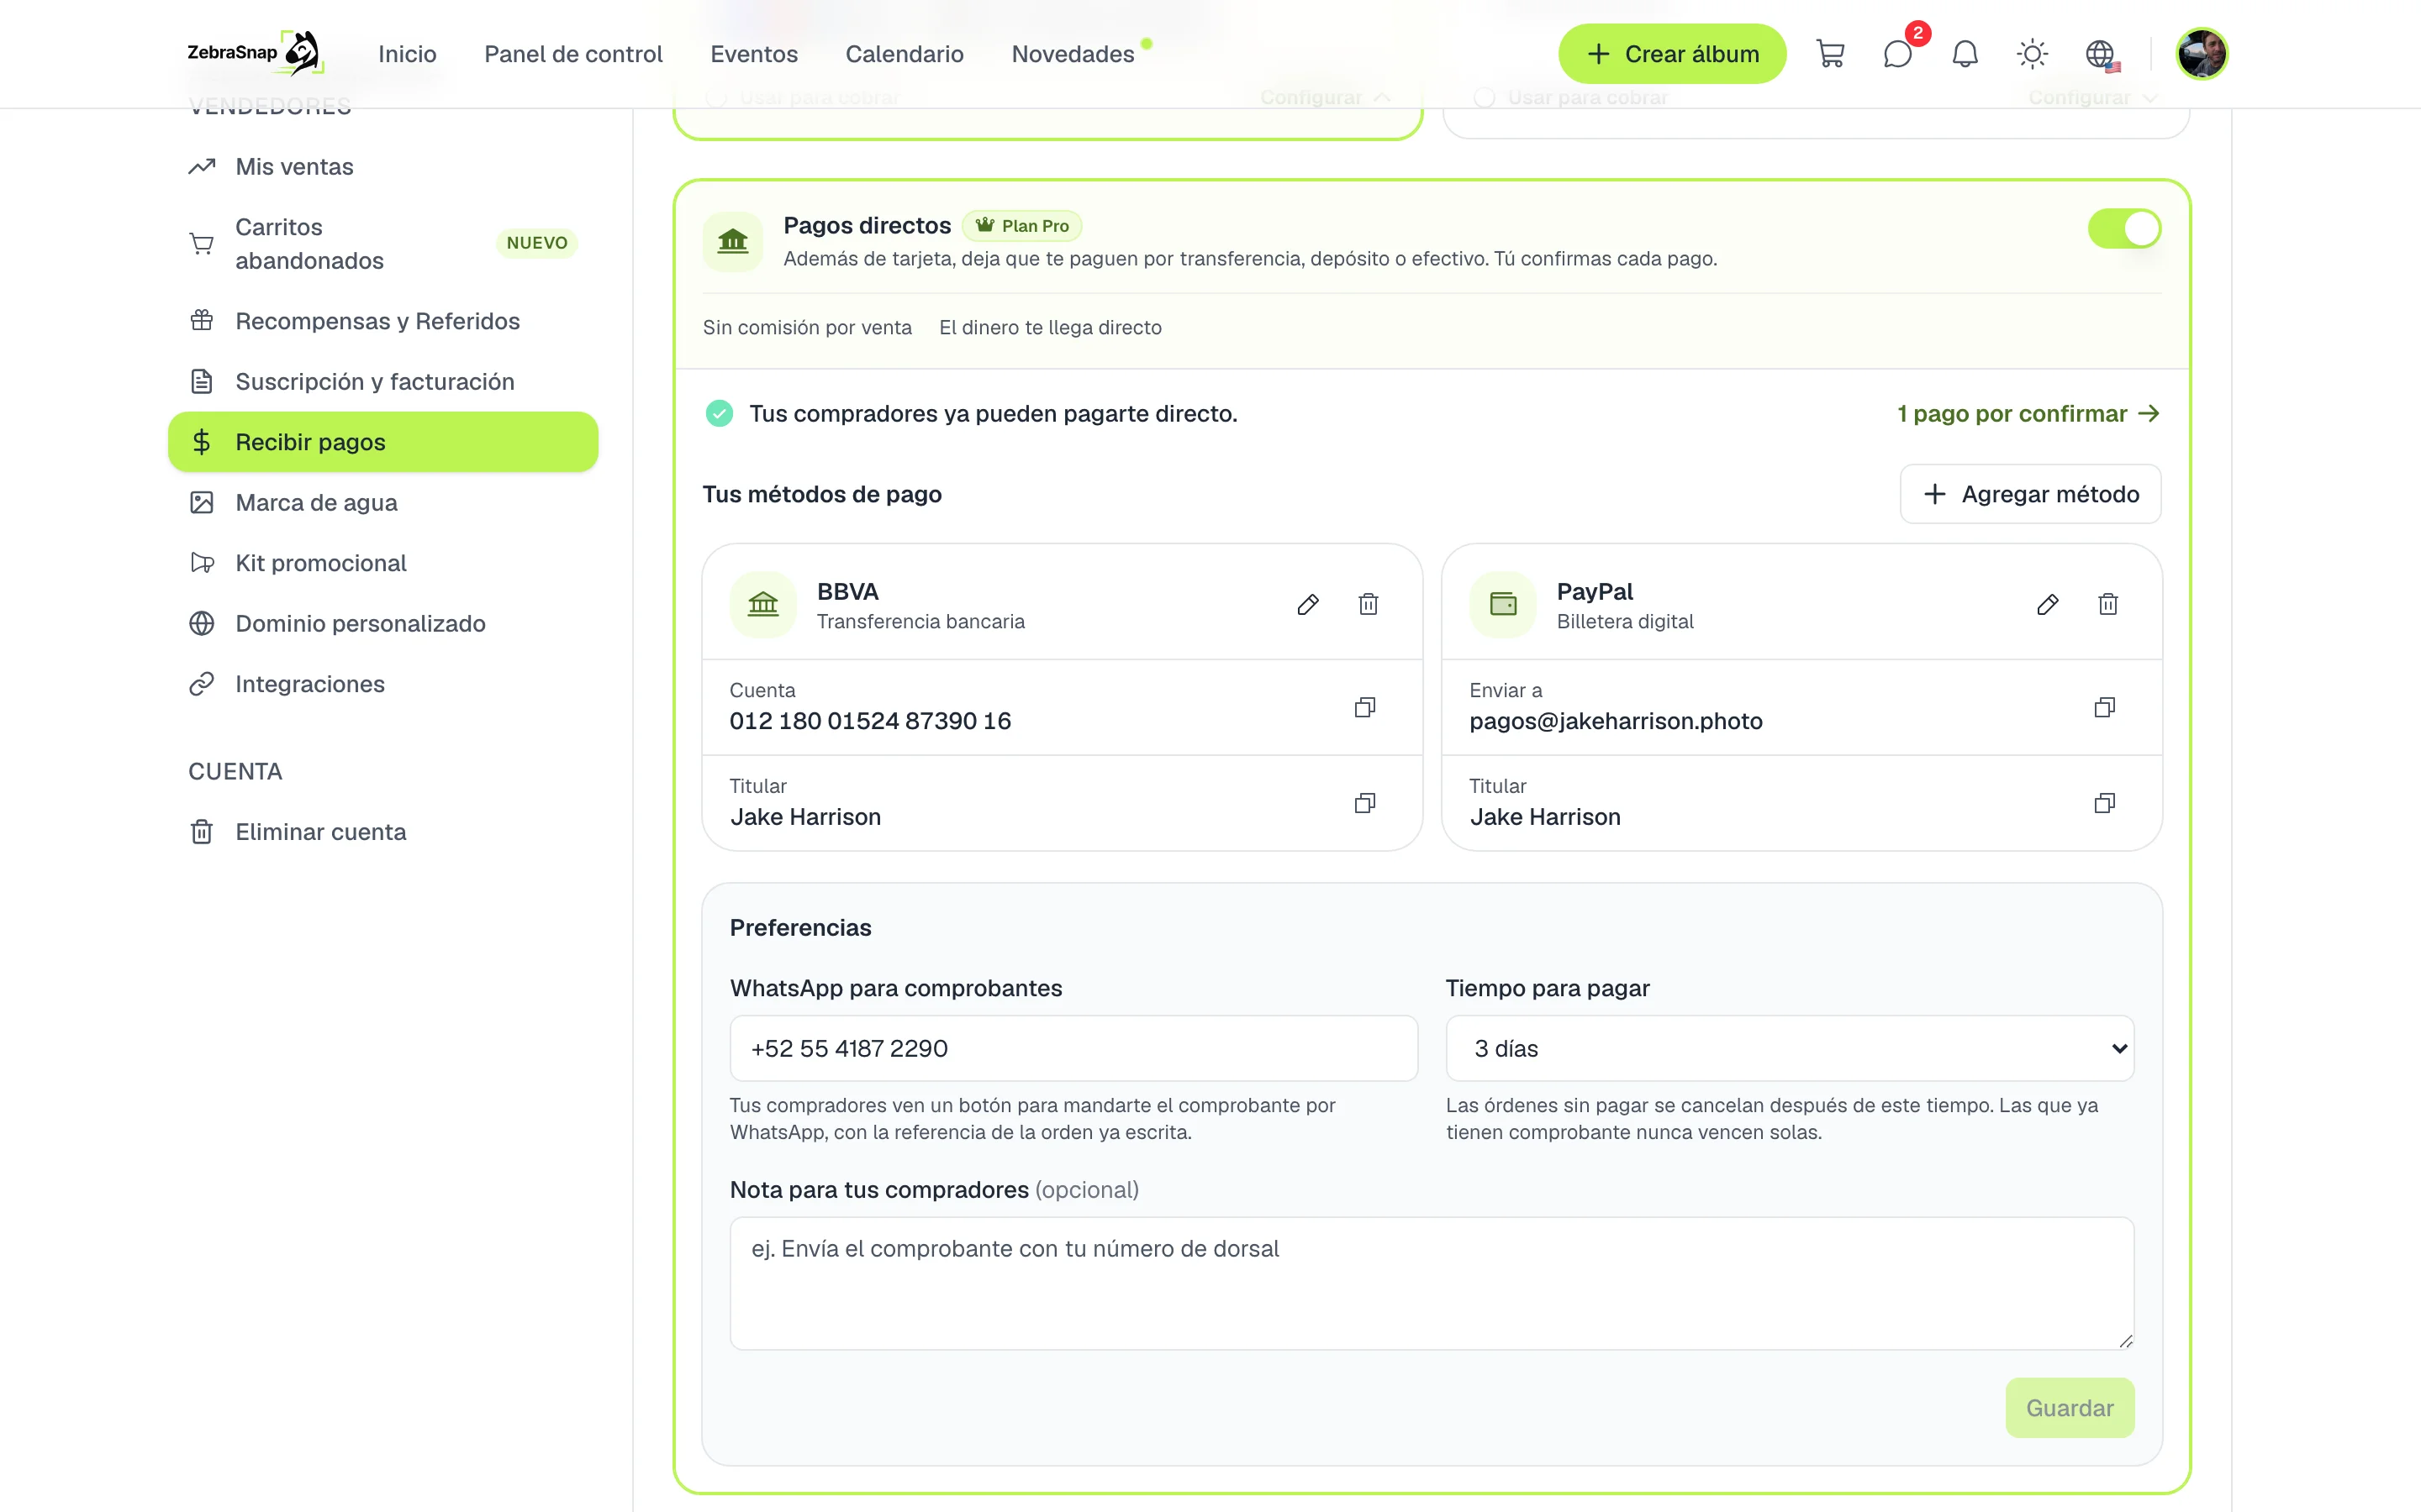Click the Nota para tus compradores textarea
This screenshot has height=1512, width=2421.
click(1432, 1283)
